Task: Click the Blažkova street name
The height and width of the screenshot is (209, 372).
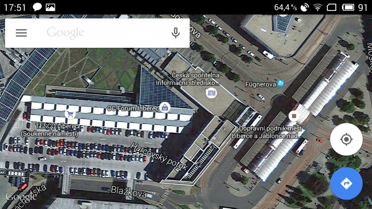Action: click(129, 192)
